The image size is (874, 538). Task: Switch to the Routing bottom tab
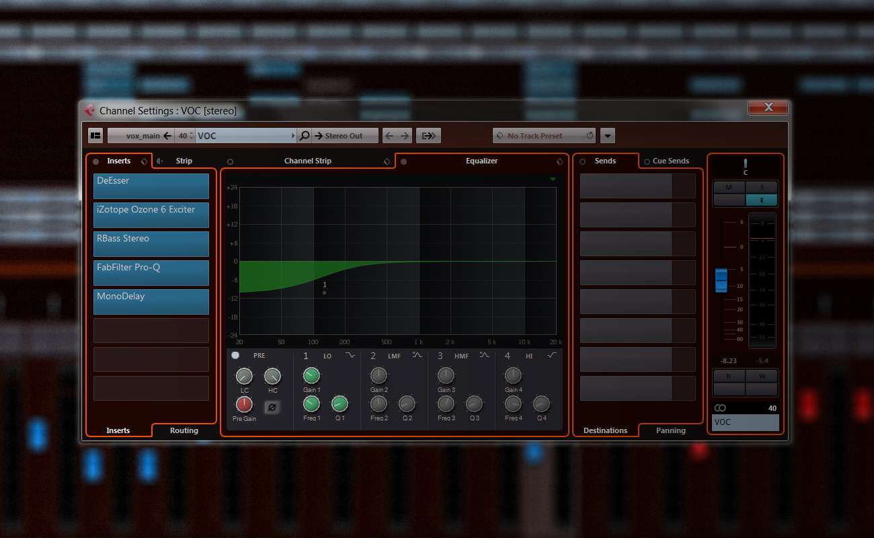click(184, 430)
